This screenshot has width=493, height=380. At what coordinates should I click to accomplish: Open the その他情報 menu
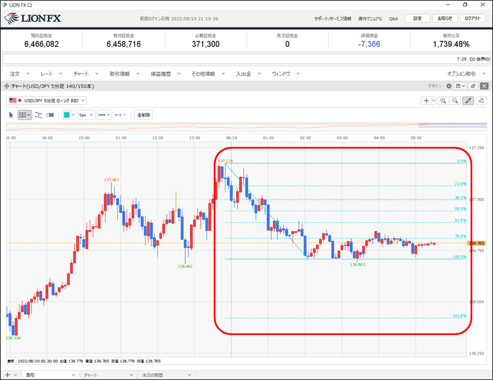(x=208, y=74)
